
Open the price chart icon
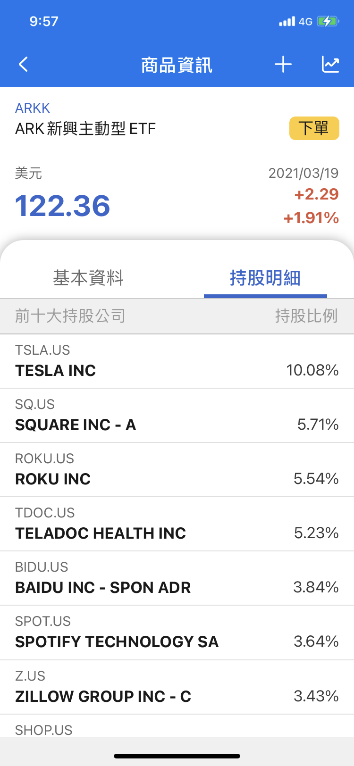tap(330, 65)
